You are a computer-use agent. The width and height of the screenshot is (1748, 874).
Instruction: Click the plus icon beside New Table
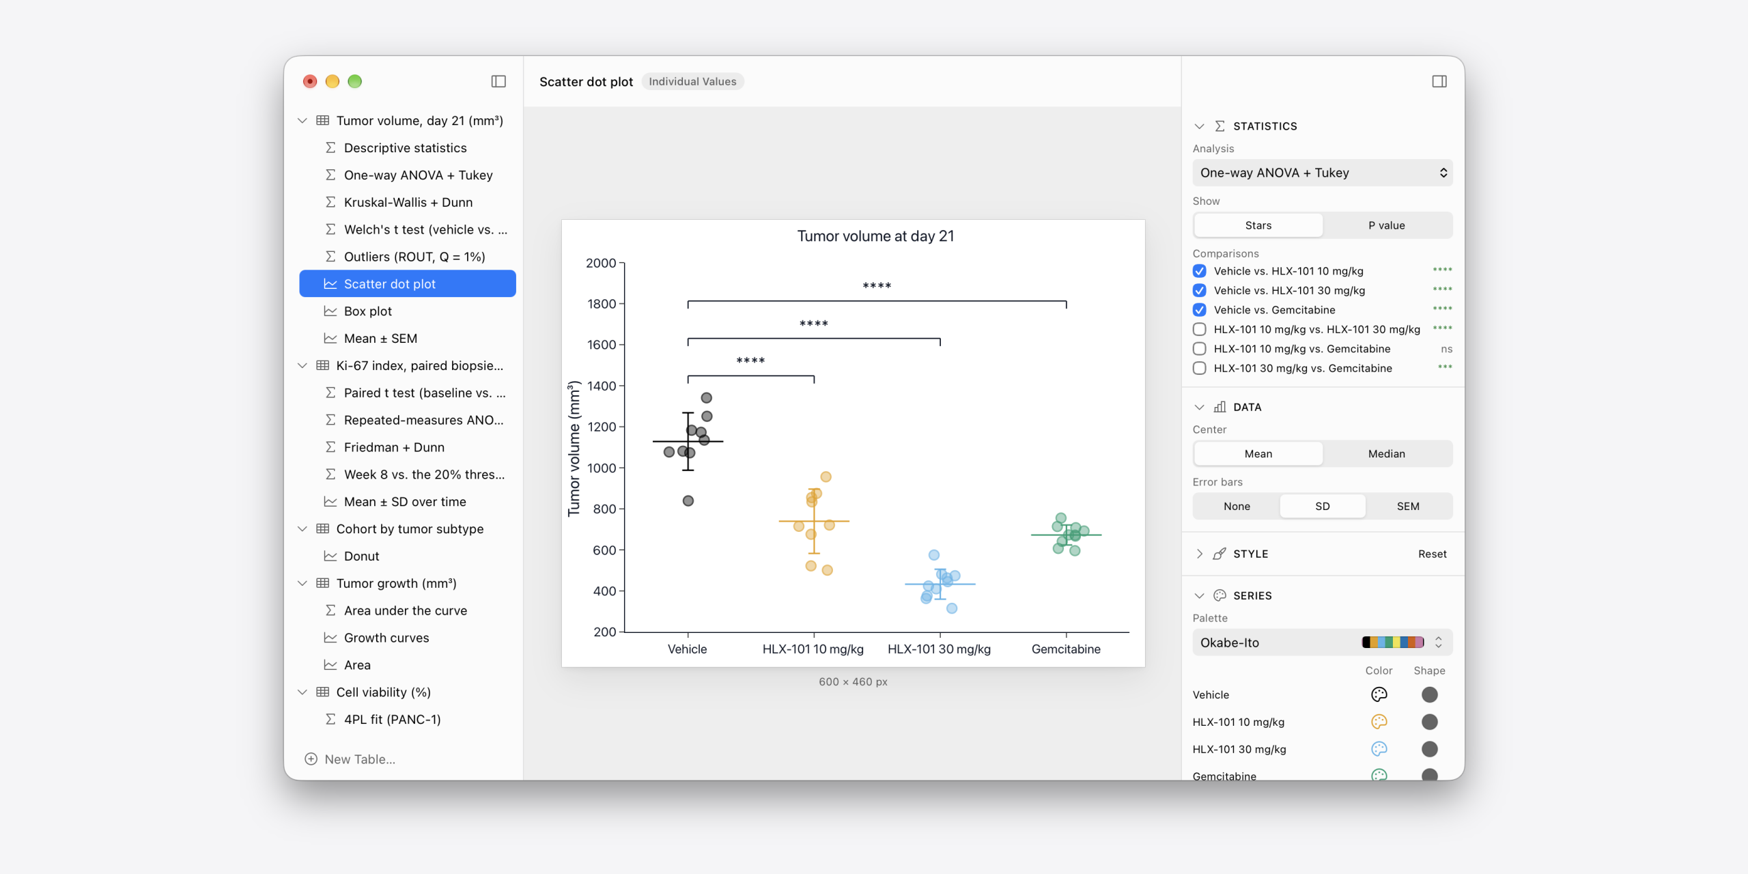[x=311, y=759]
